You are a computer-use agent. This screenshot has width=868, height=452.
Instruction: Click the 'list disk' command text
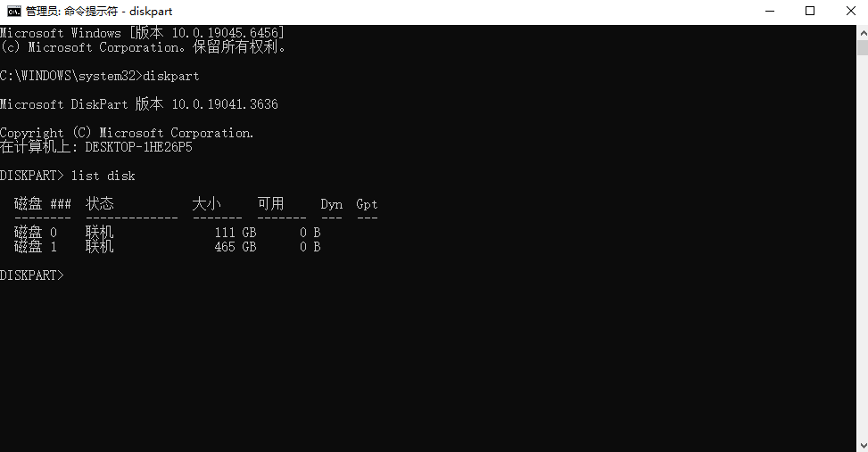(x=103, y=176)
